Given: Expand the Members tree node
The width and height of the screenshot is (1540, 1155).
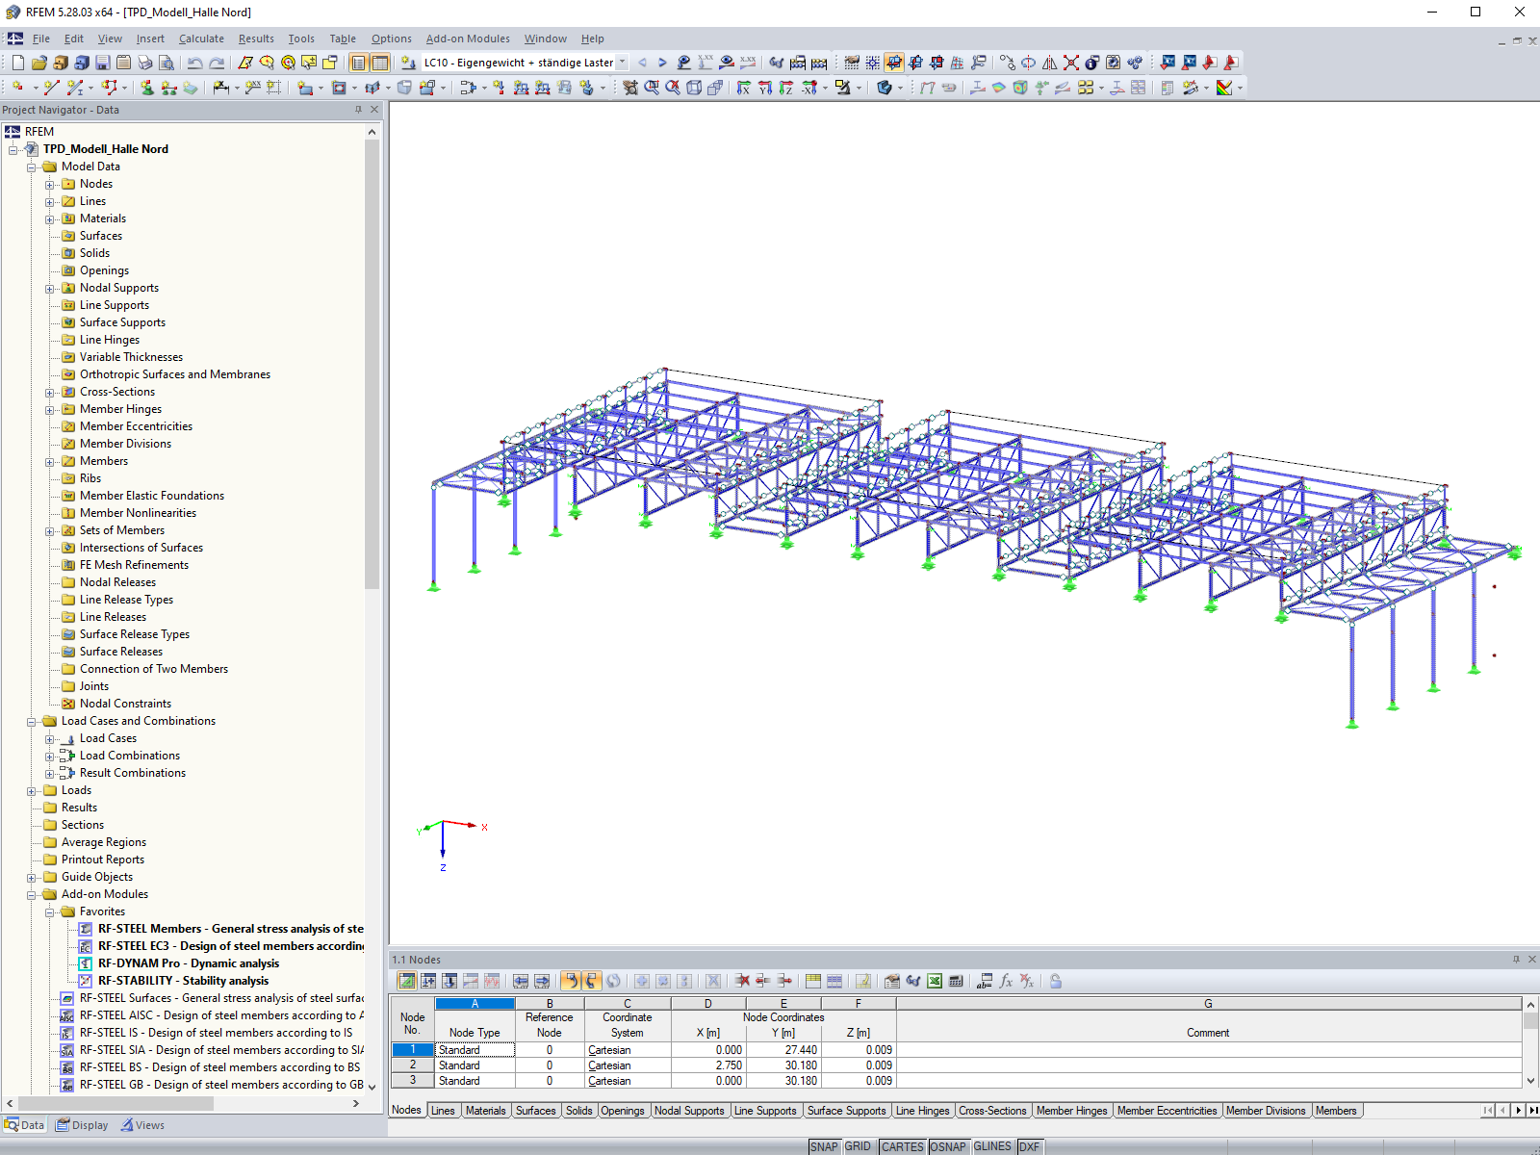Looking at the screenshot, I should 50,461.
